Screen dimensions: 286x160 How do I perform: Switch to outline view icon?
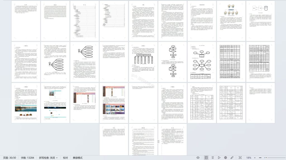coord(213,158)
